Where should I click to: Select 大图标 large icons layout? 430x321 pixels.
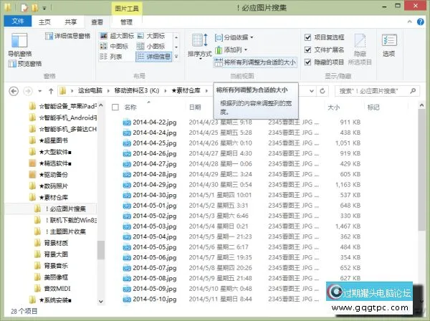[151, 36]
